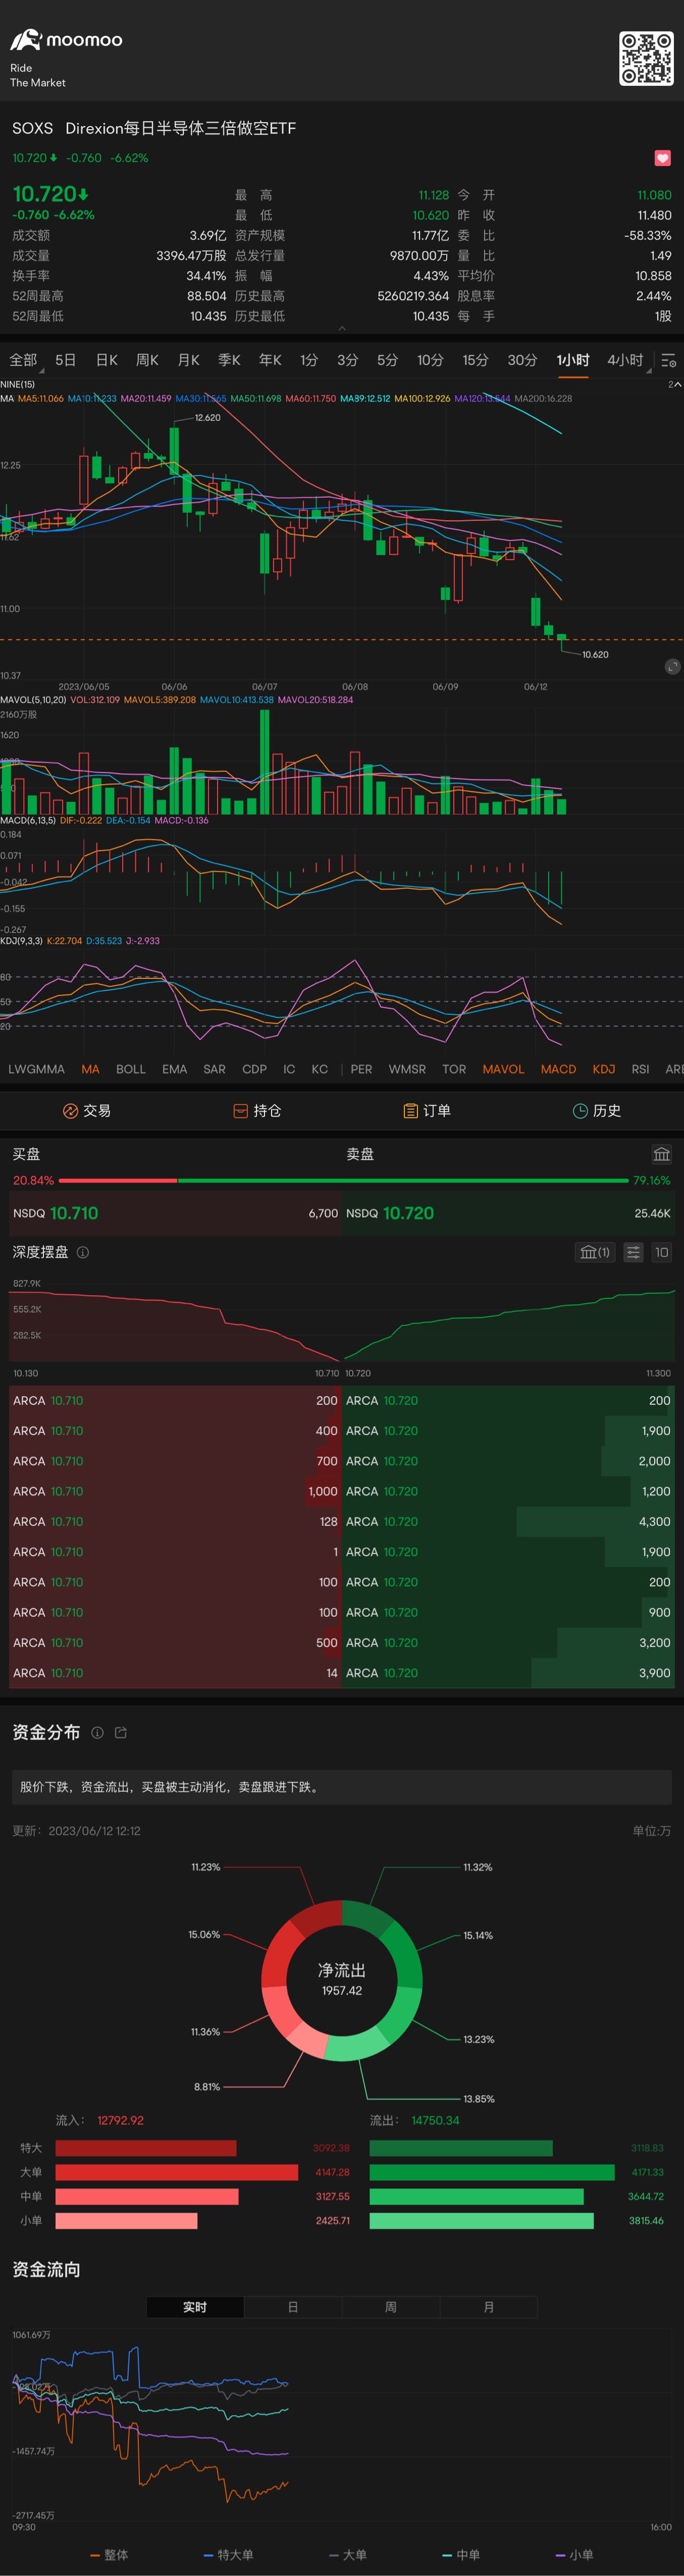This screenshot has height=2576, width=684.
Task: Select 5日 chart period
Action: pos(66,360)
